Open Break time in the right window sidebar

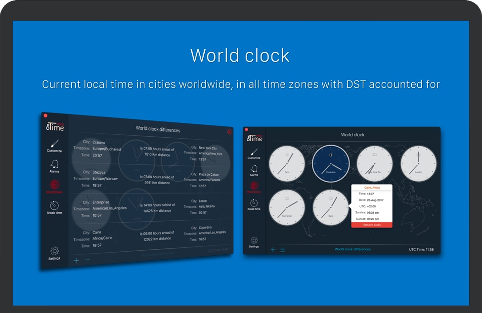pyautogui.click(x=254, y=204)
